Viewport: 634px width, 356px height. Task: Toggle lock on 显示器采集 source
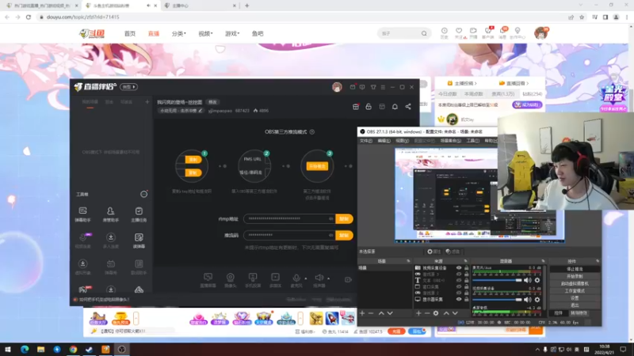466,300
